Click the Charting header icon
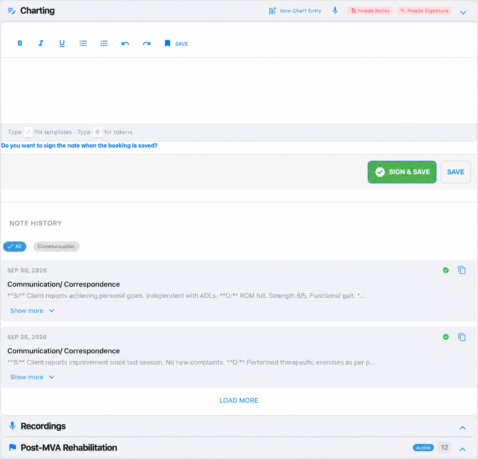The height and width of the screenshot is (459, 478). pyautogui.click(x=12, y=11)
